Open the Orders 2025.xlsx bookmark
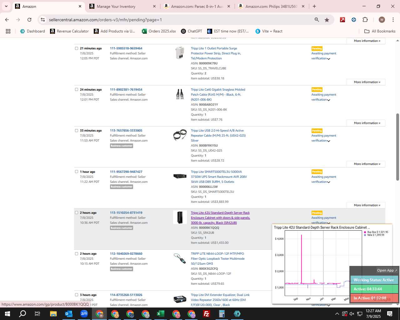The width and height of the screenshot is (400, 320). click(x=159, y=31)
